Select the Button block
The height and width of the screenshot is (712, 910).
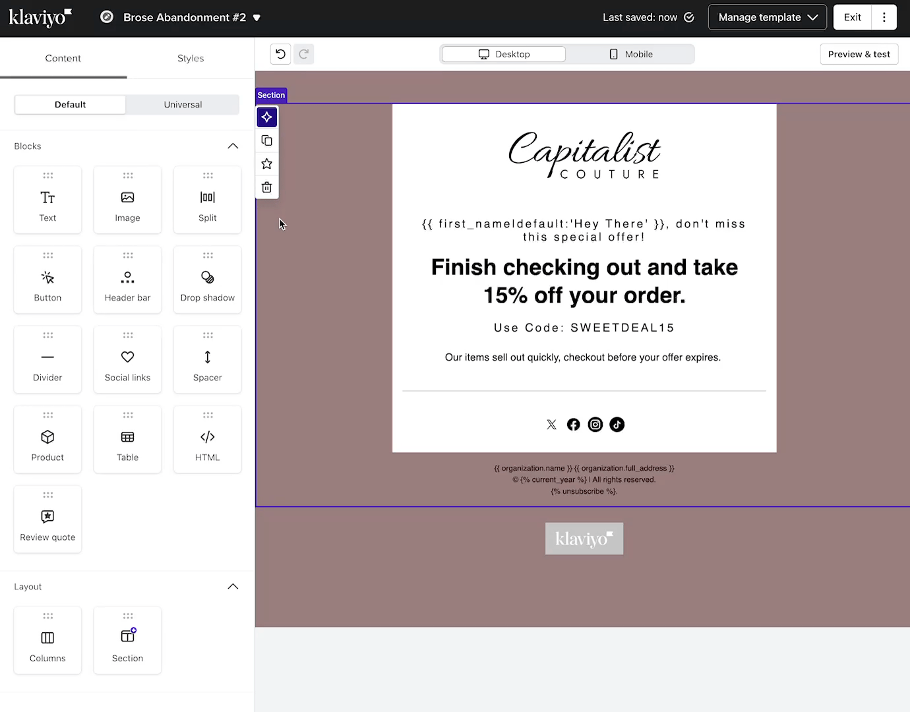pos(47,280)
